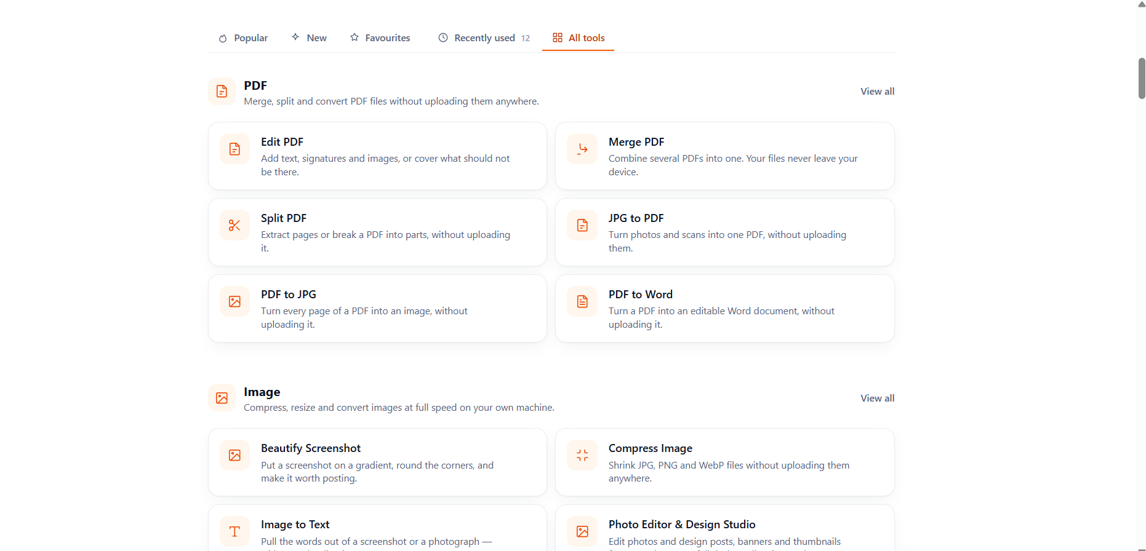Image resolution: width=1146 pixels, height=551 pixels.
Task: Click the PDF section heading text
Action: [255, 85]
